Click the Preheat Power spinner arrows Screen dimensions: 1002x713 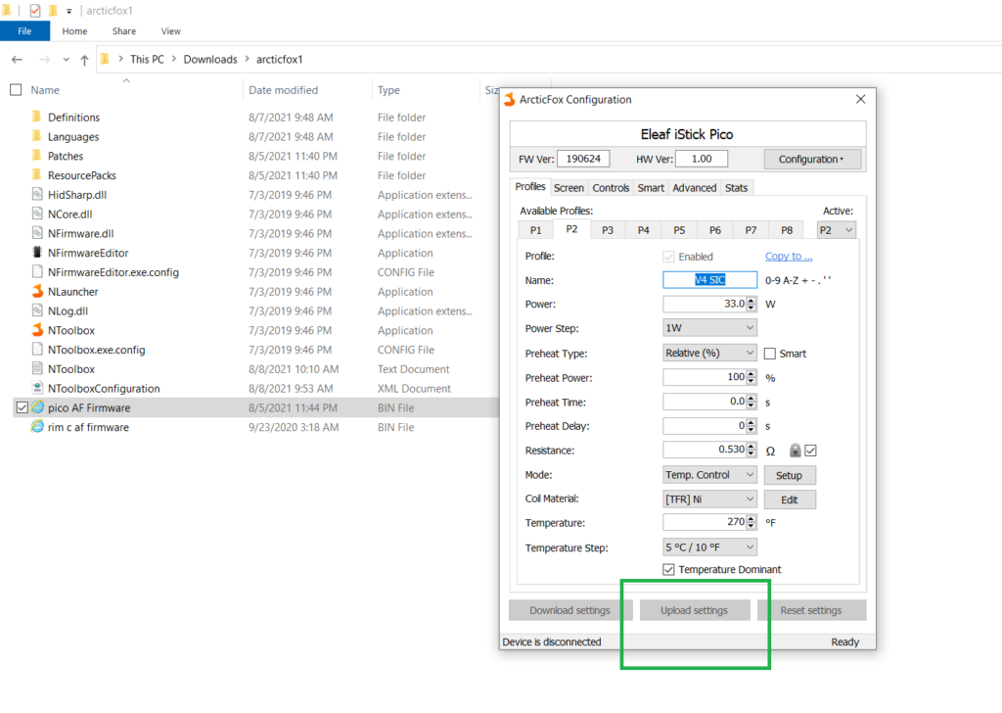[751, 377]
